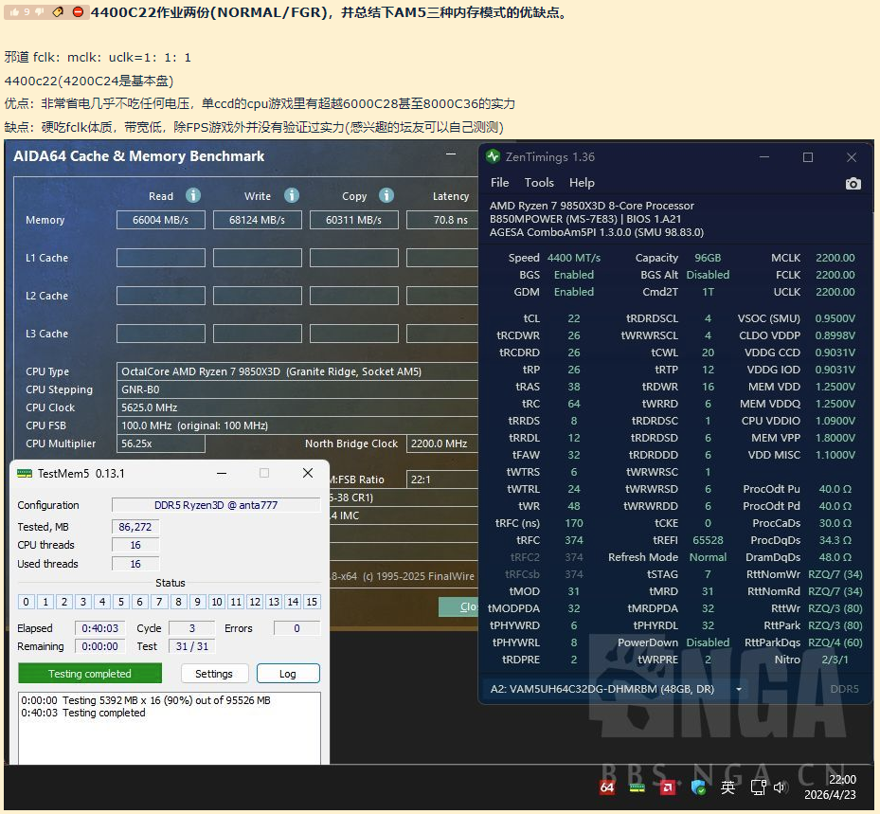Click the Tested MB value 86,272

point(135,527)
